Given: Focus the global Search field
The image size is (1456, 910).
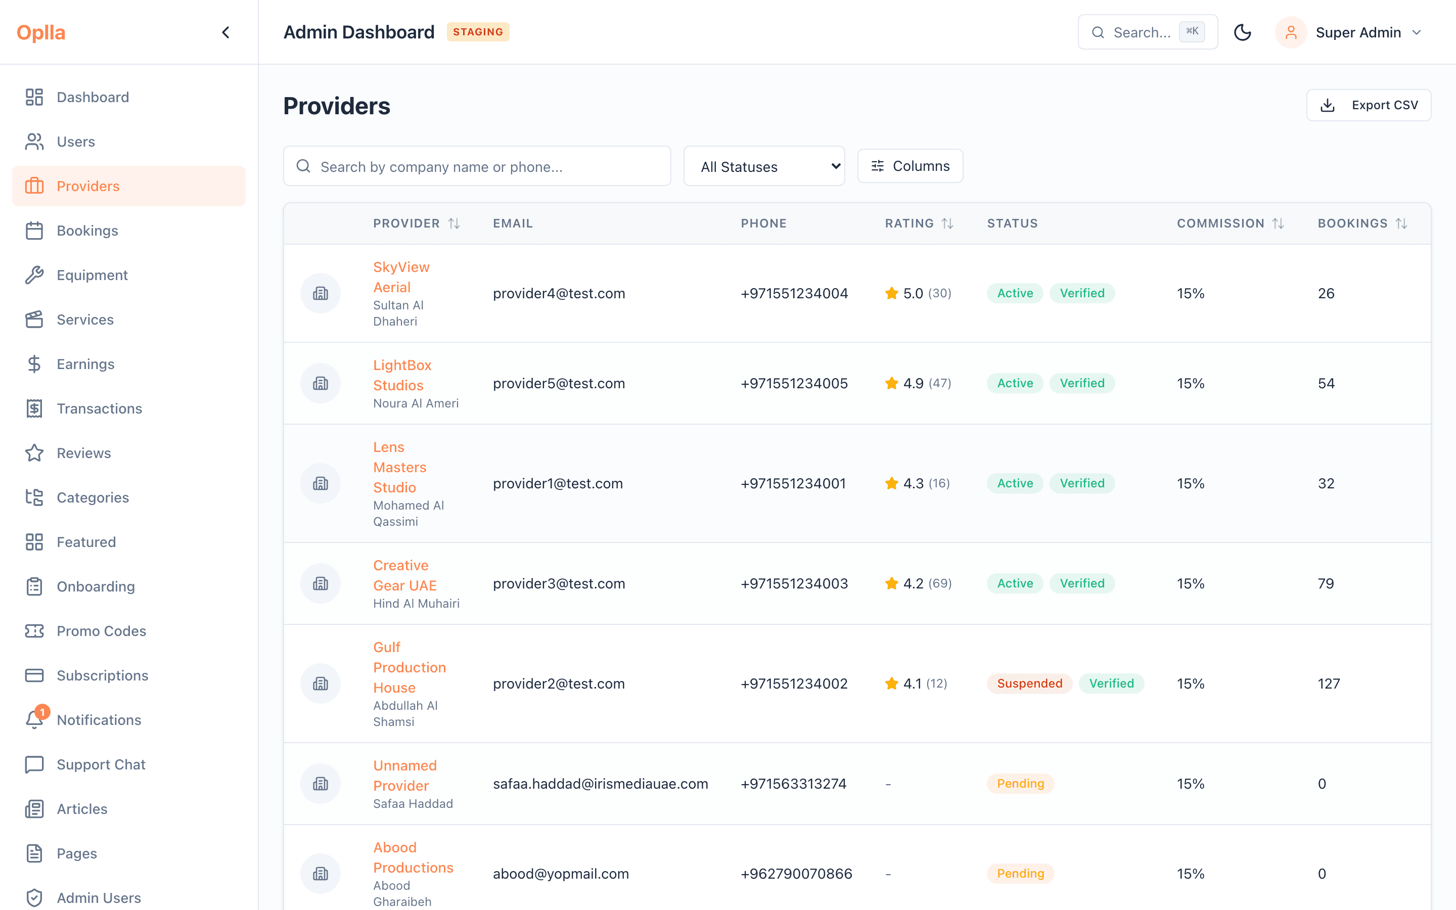Looking at the screenshot, I should tap(1147, 32).
